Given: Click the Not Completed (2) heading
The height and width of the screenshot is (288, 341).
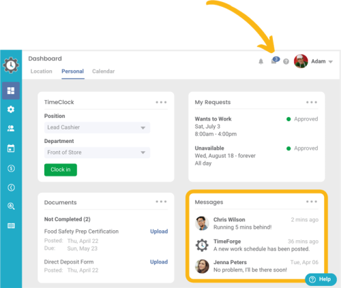Looking at the screenshot, I should click(x=68, y=219).
